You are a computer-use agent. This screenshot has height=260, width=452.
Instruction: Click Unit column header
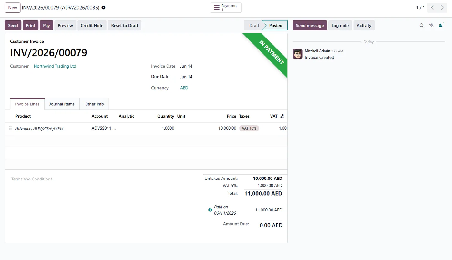[181, 116]
